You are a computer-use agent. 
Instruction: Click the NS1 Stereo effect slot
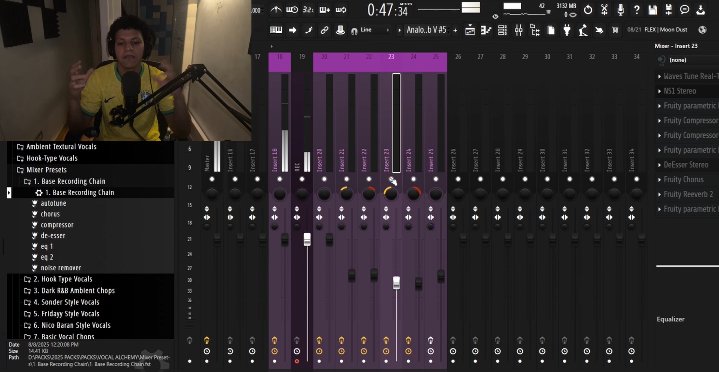[x=679, y=91]
